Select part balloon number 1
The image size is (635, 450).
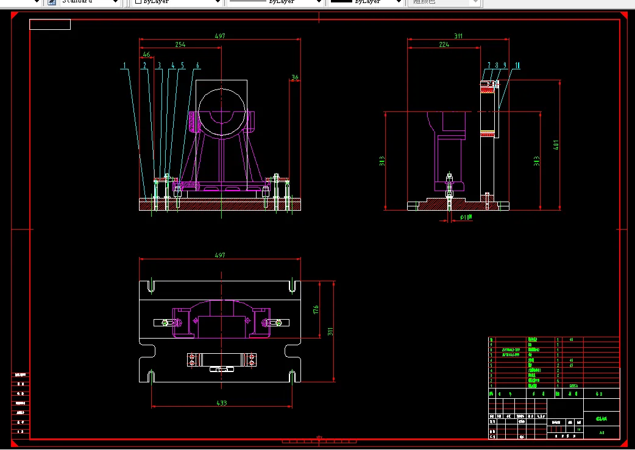coord(125,65)
